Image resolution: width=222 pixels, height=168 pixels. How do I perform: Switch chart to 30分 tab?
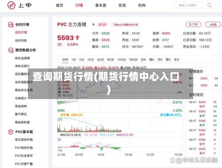point(100,60)
